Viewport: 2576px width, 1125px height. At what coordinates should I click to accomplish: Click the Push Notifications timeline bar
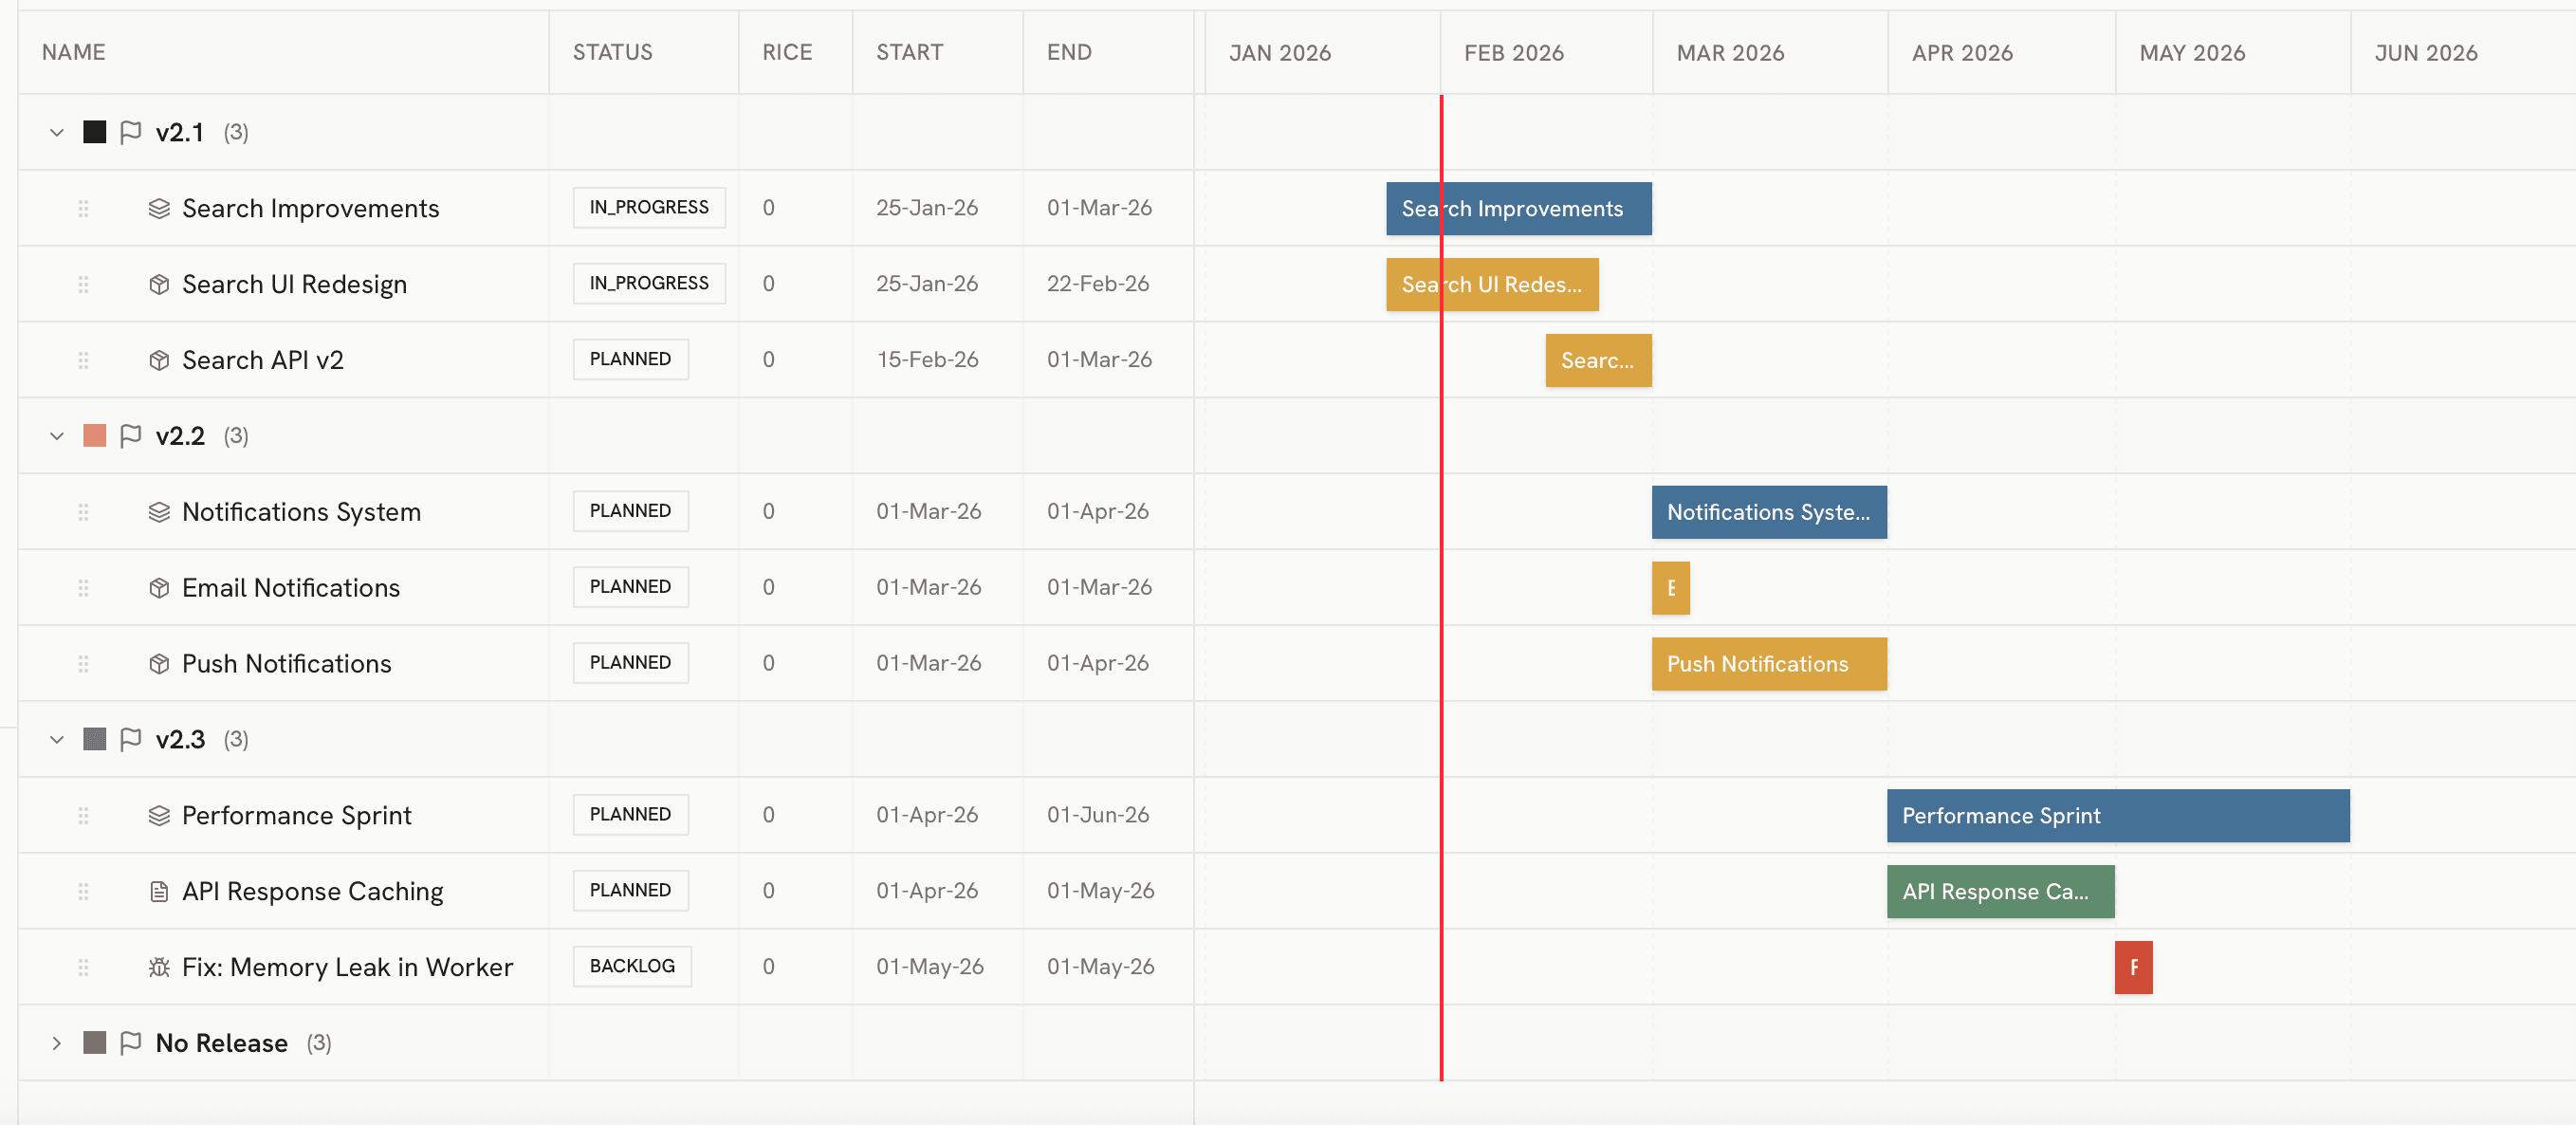point(1768,663)
